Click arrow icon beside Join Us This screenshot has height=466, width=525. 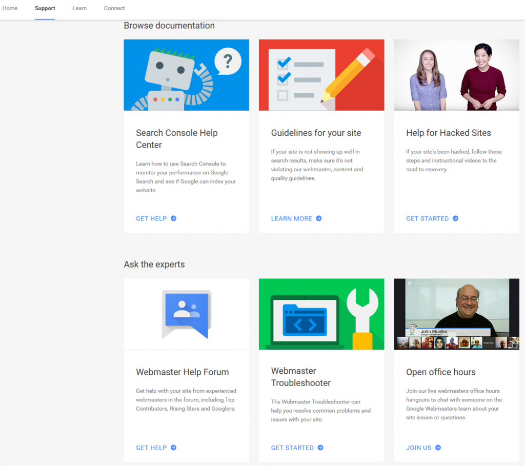438,448
